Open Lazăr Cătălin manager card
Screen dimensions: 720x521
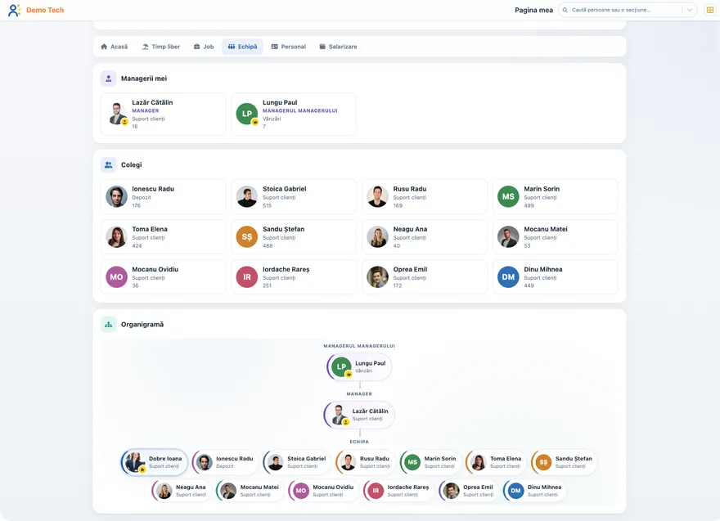tap(163, 115)
